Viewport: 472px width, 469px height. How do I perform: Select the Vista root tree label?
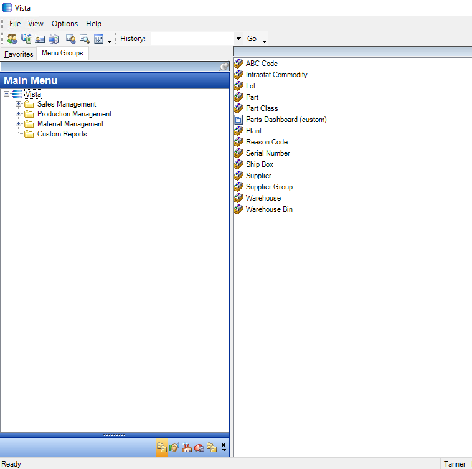point(33,94)
